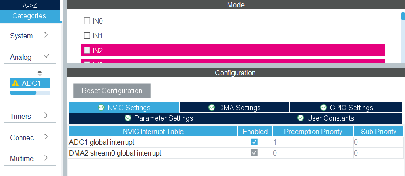Select ADC1 in the Analog list

pyautogui.click(x=31, y=83)
